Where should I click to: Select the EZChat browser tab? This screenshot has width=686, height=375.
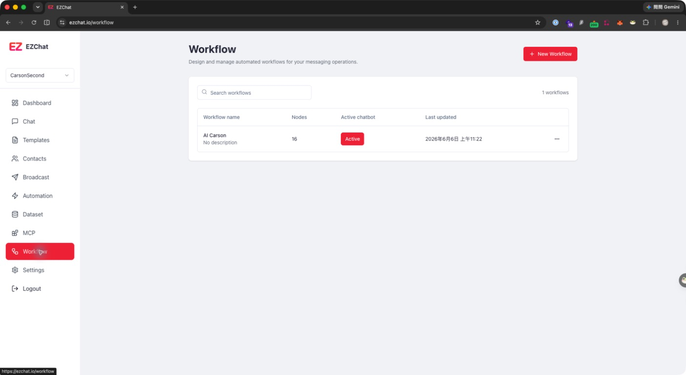tap(86, 7)
